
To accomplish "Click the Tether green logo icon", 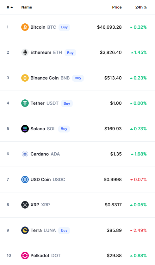I will [25, 103].
